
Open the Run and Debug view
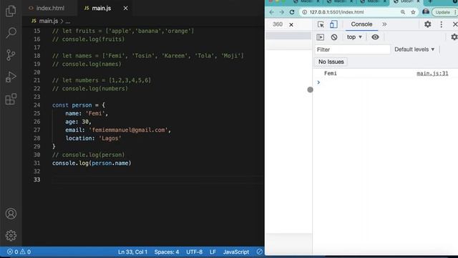pos(11,77)
